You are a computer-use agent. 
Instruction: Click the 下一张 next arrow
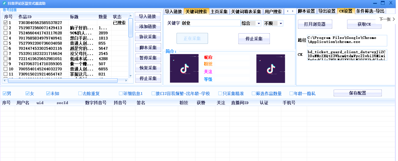pyautogui.click(x=394, y=19)
